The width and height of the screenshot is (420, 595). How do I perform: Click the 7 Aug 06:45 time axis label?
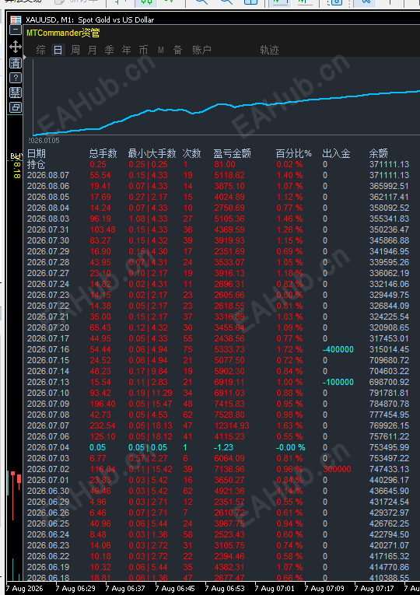pyautogui.click(x=177, y=589)
